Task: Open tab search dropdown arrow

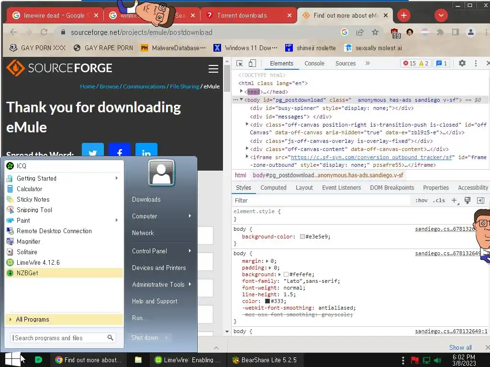Action: pyautogui.click(x=441, y=15)
